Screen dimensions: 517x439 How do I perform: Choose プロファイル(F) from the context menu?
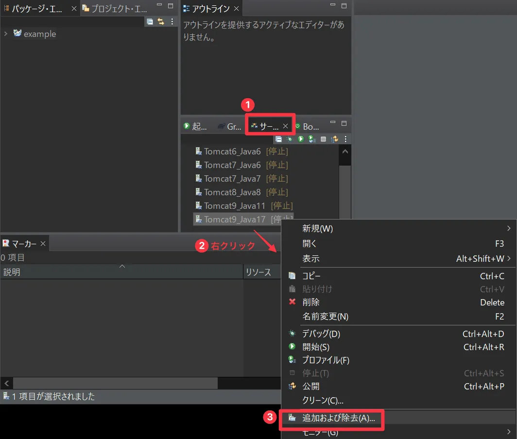(x=399, y=360)
